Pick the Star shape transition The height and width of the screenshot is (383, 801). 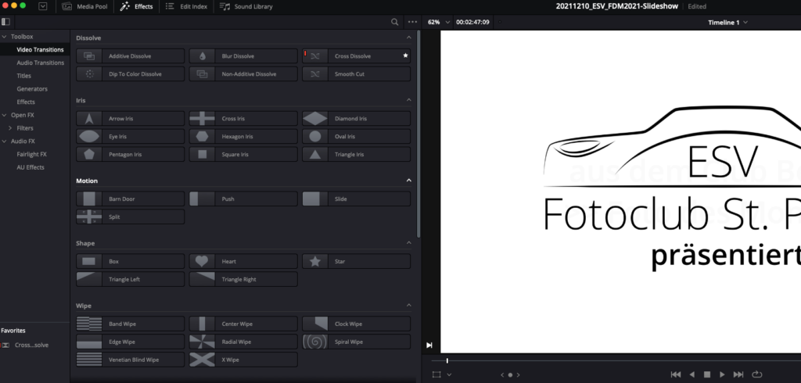(x=356, y=262)
